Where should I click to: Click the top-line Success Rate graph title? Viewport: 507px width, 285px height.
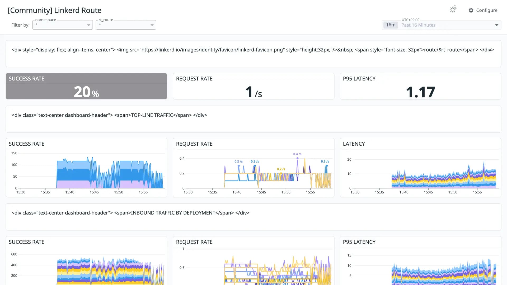pos(26,144)
